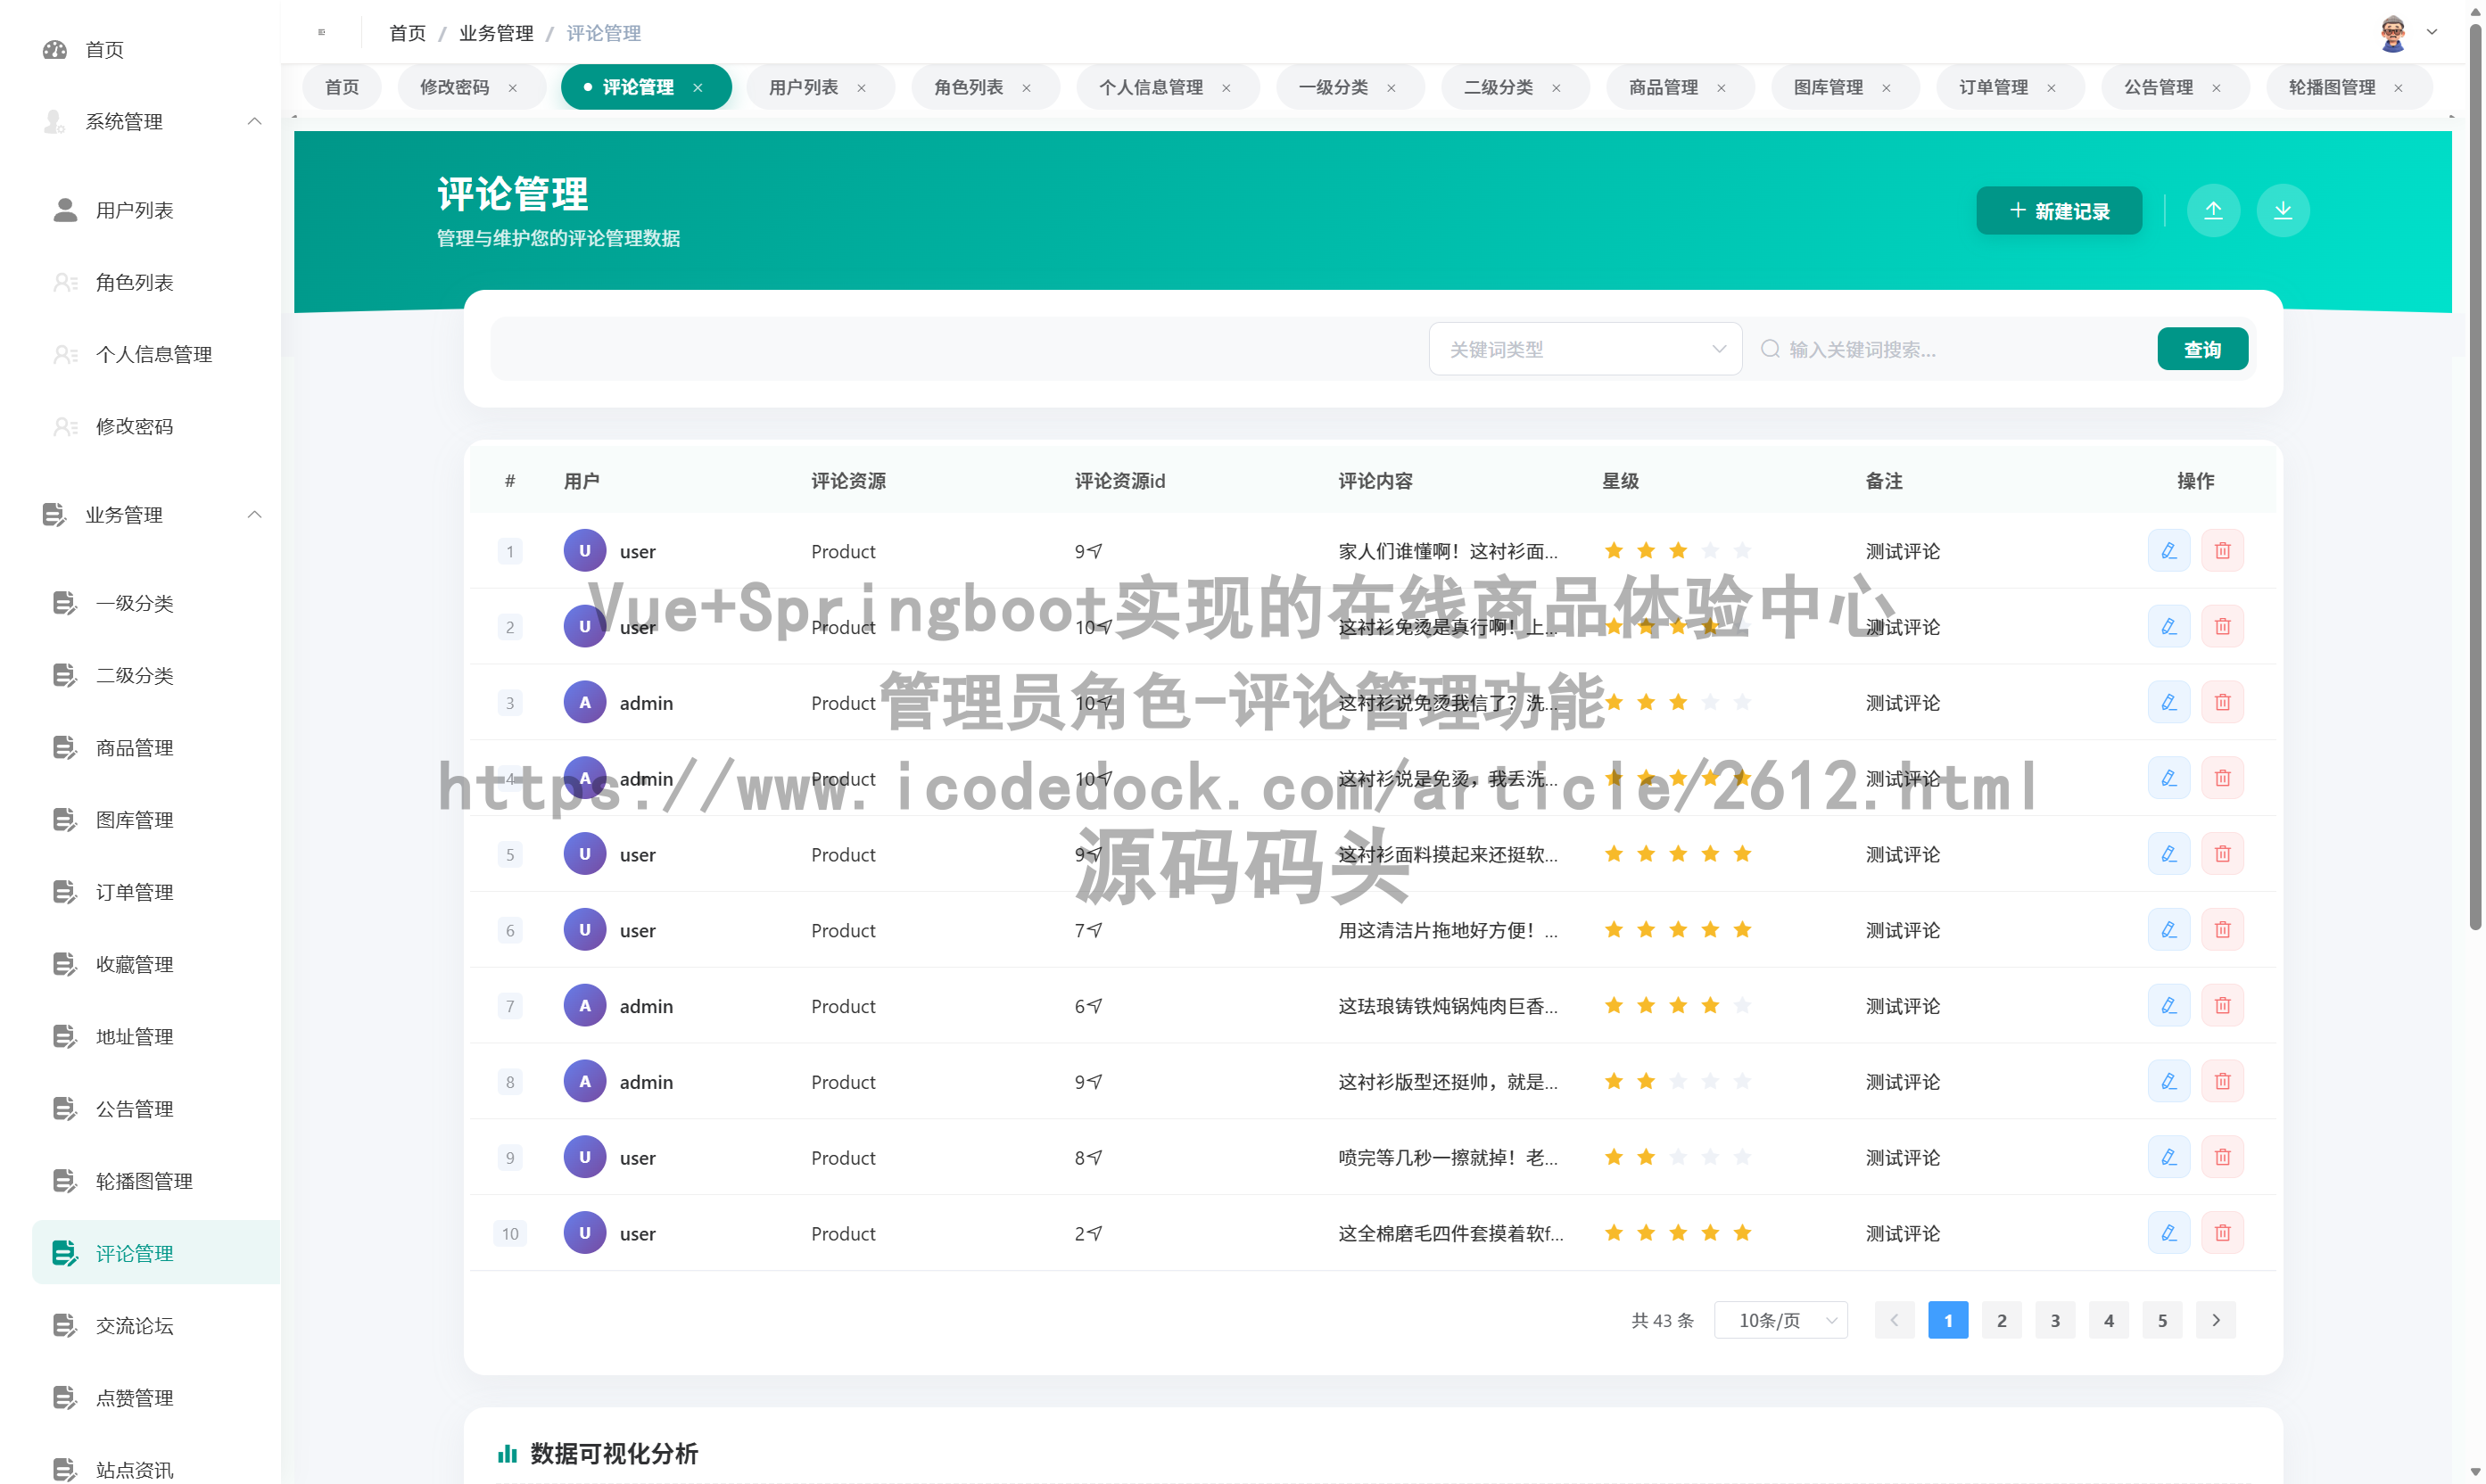Click the magnifier icon in keyword search field
Screen dimensions: 2486x1484
1771,348
